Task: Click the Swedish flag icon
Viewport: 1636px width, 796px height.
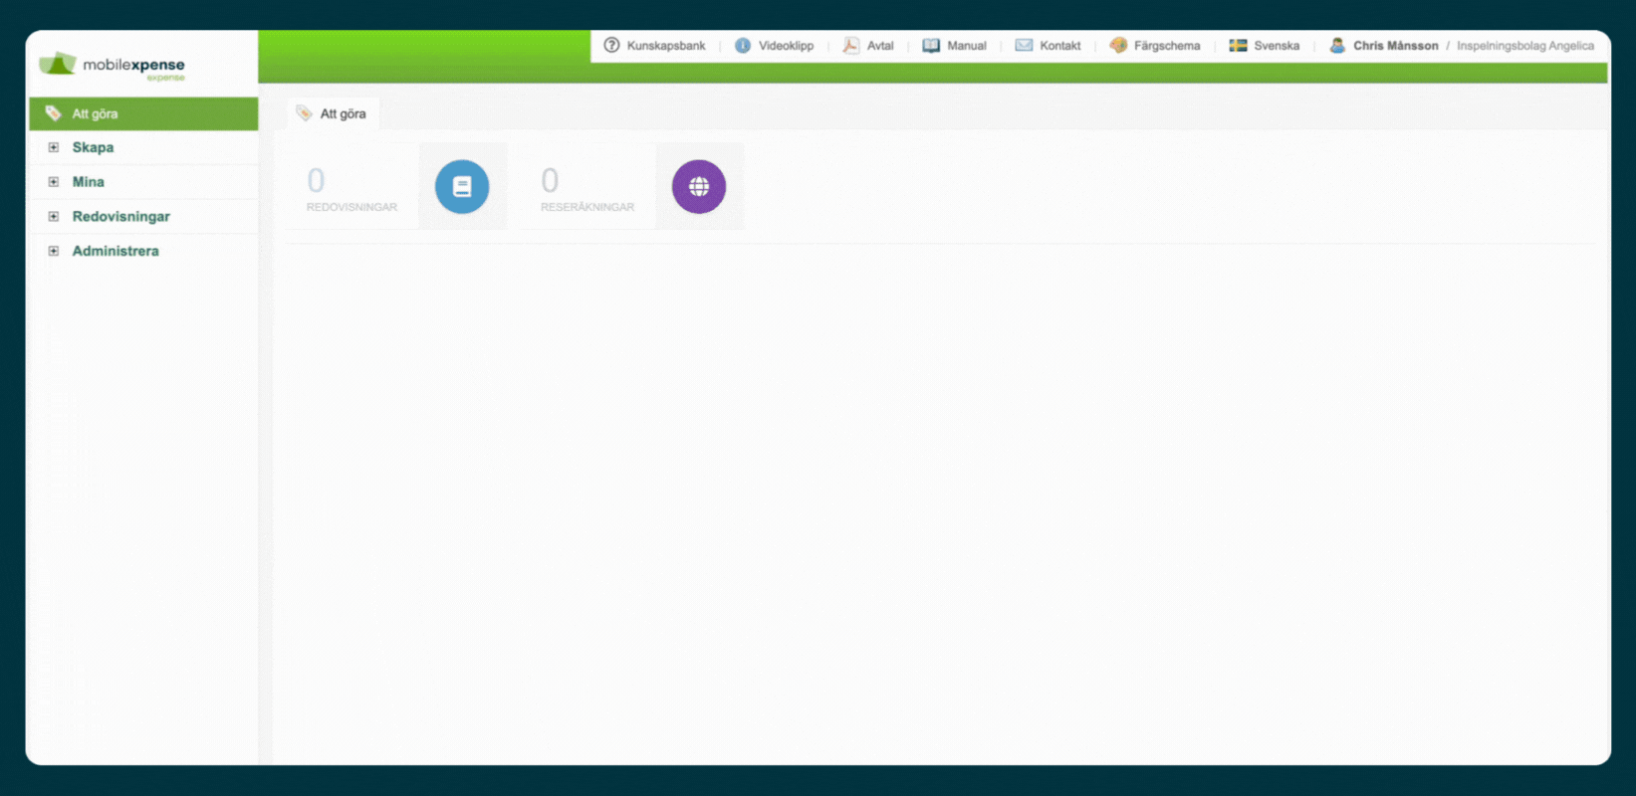Action: (1238, 46)
